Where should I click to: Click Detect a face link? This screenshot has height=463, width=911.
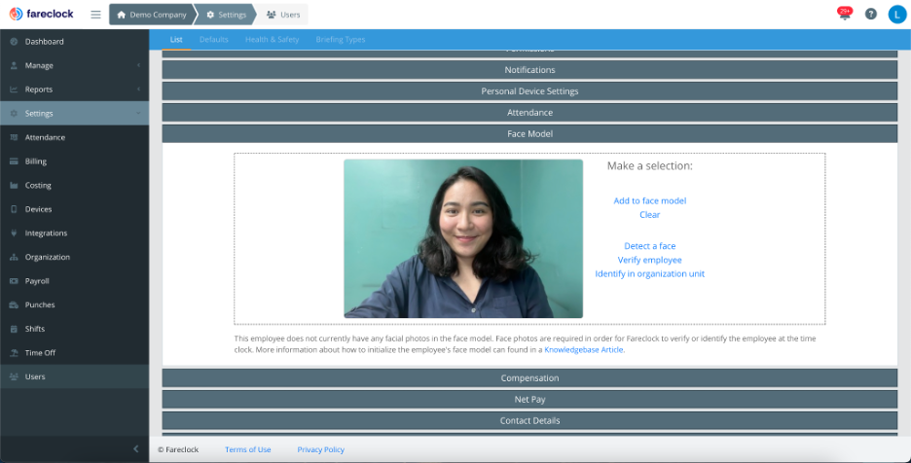(x=649, y=246)
